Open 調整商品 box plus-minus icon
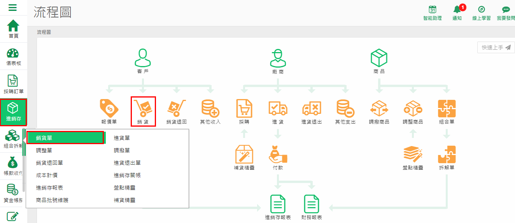 [x=413, y=108]
